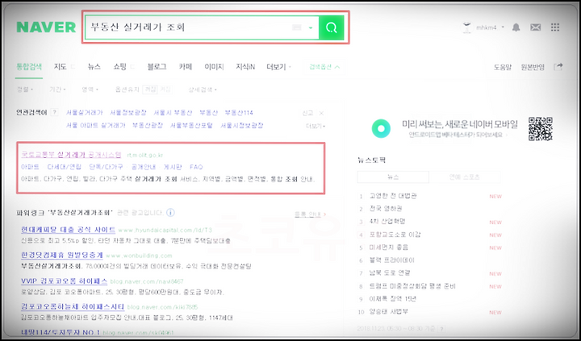This screenshot has height=341, width=581.
Task: Click the 단독/다가구 sublink
Action: [x=106, y=167]
